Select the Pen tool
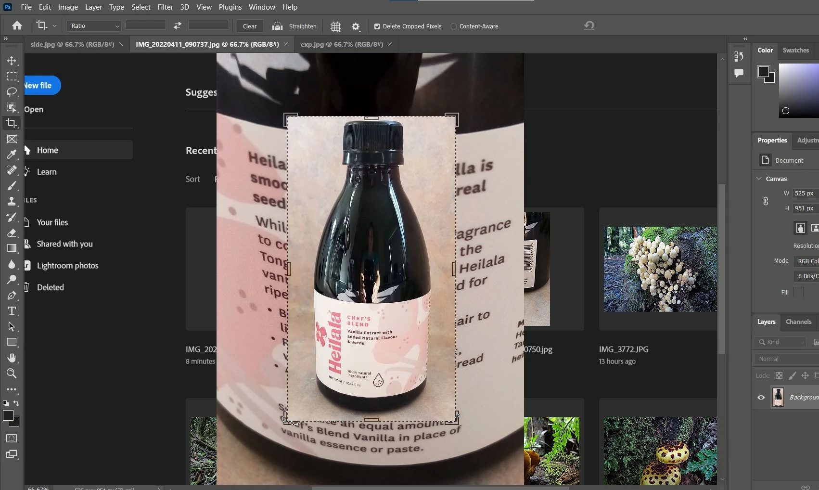Image resolution: width=819 pixels, height=490 pixels. (x=12, y=295)
